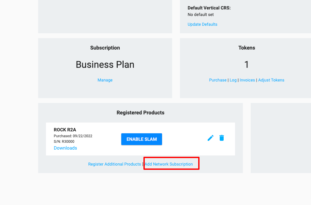Choose Adjust Tokens

[271, 80]
